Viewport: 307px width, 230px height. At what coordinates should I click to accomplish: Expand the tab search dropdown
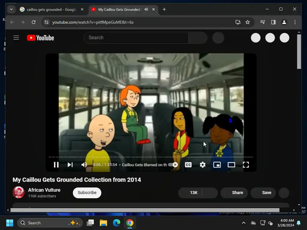[11, 9]
